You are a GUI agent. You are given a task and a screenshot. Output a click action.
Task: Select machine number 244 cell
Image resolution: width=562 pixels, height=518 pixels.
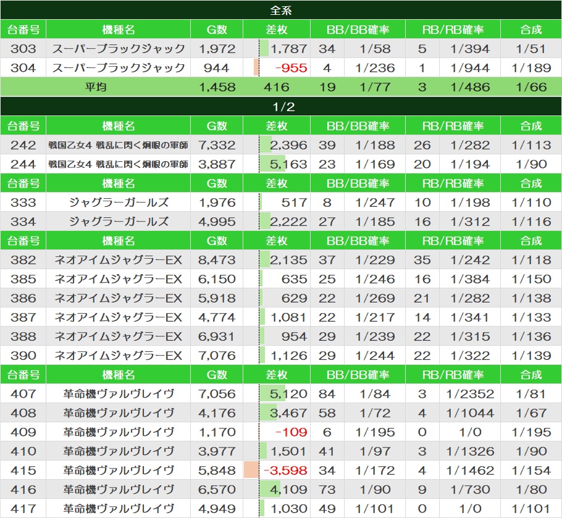tap(23, 164)
